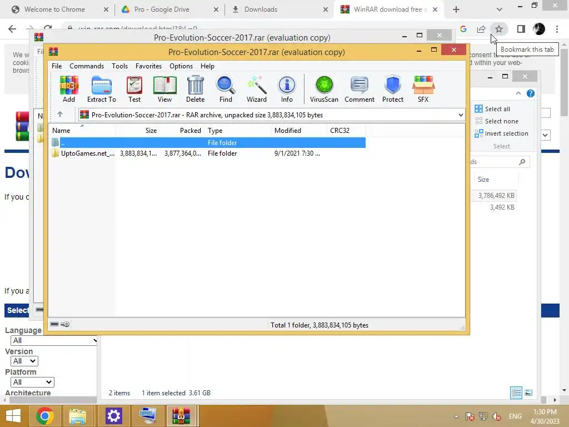Run the VirusScan icon
Image resolution: width=569 pixels, height=427 pixels.
[324, 90]
